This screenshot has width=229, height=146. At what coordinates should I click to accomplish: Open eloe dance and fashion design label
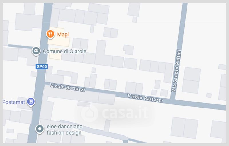(65, 129)
